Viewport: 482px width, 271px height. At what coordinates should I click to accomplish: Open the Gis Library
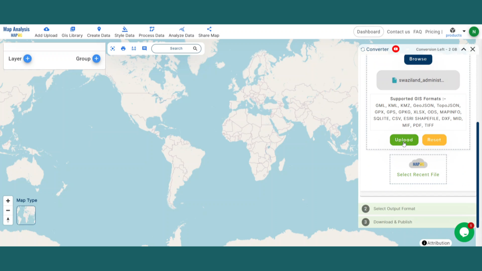click(x=72, y=31)
